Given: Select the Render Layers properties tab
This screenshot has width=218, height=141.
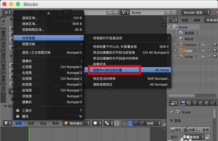Looking at the screenshot, I should pyautogui.click(x=189, y=103).
